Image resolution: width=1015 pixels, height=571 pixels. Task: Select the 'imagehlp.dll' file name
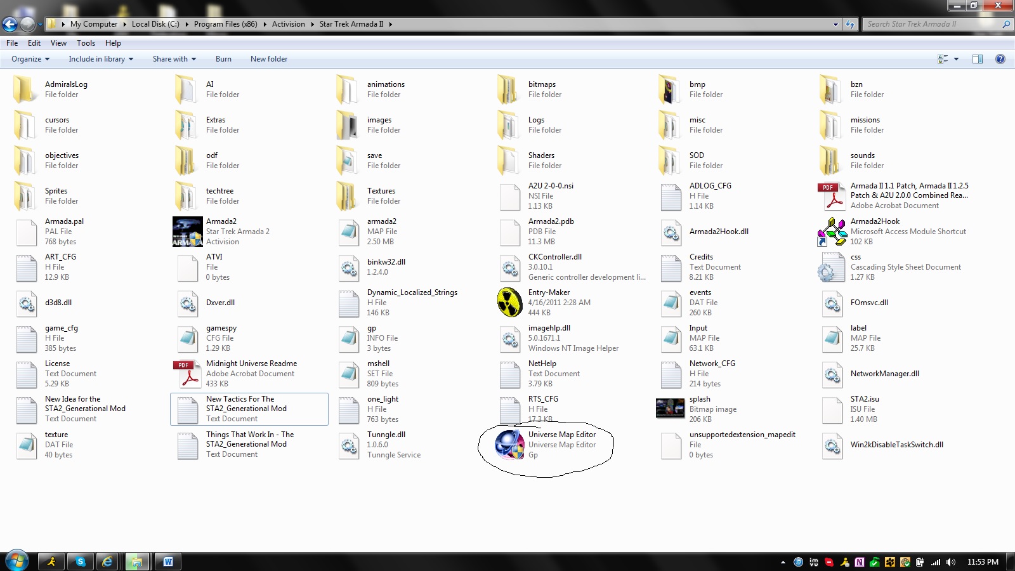pyautogui.click(x=549, y=328)
